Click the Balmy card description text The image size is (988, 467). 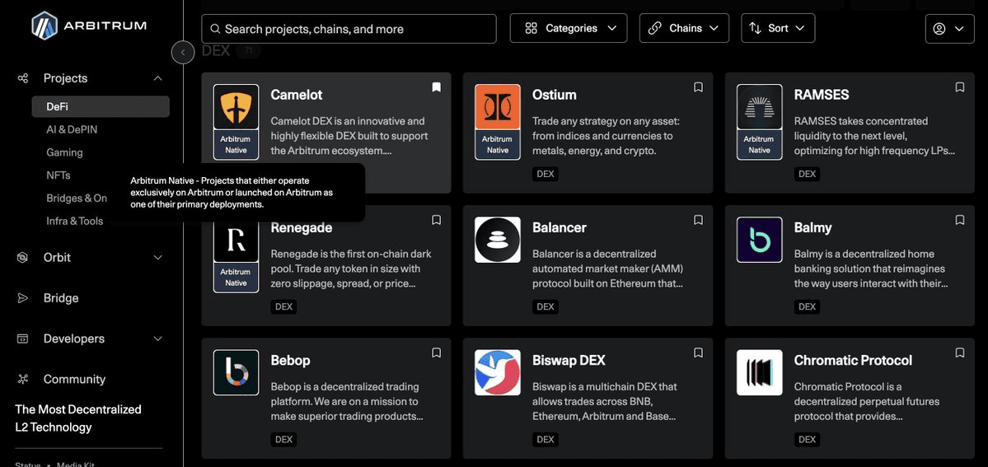click(871, 269)
